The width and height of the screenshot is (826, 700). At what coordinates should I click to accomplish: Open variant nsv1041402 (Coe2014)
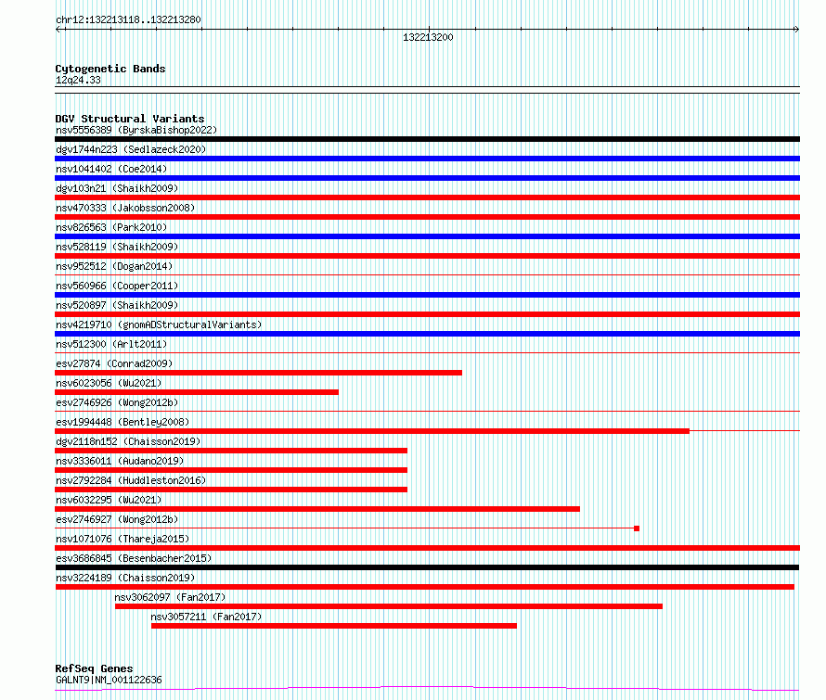click(x=111, y=169)
